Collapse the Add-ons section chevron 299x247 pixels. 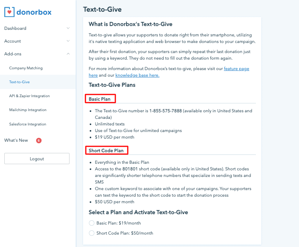(x=68, y=54)
